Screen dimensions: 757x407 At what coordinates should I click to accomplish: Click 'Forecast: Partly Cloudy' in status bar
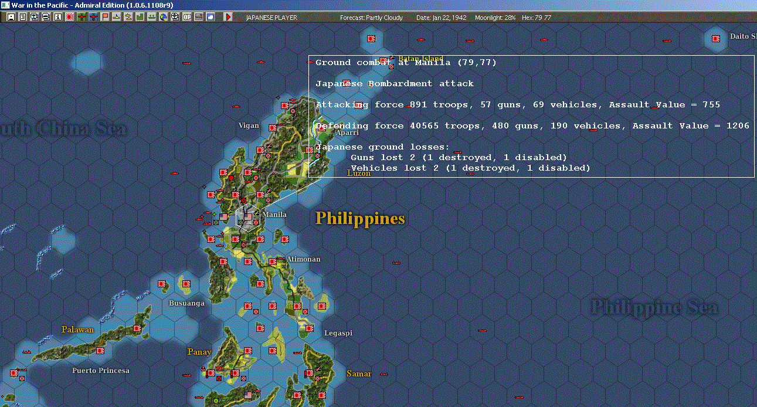pyautogui.click(x=372, y=18)
